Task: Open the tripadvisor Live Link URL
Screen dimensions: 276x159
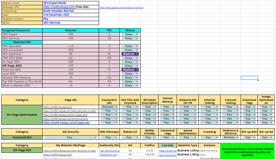Action: [x=168, y=155]
